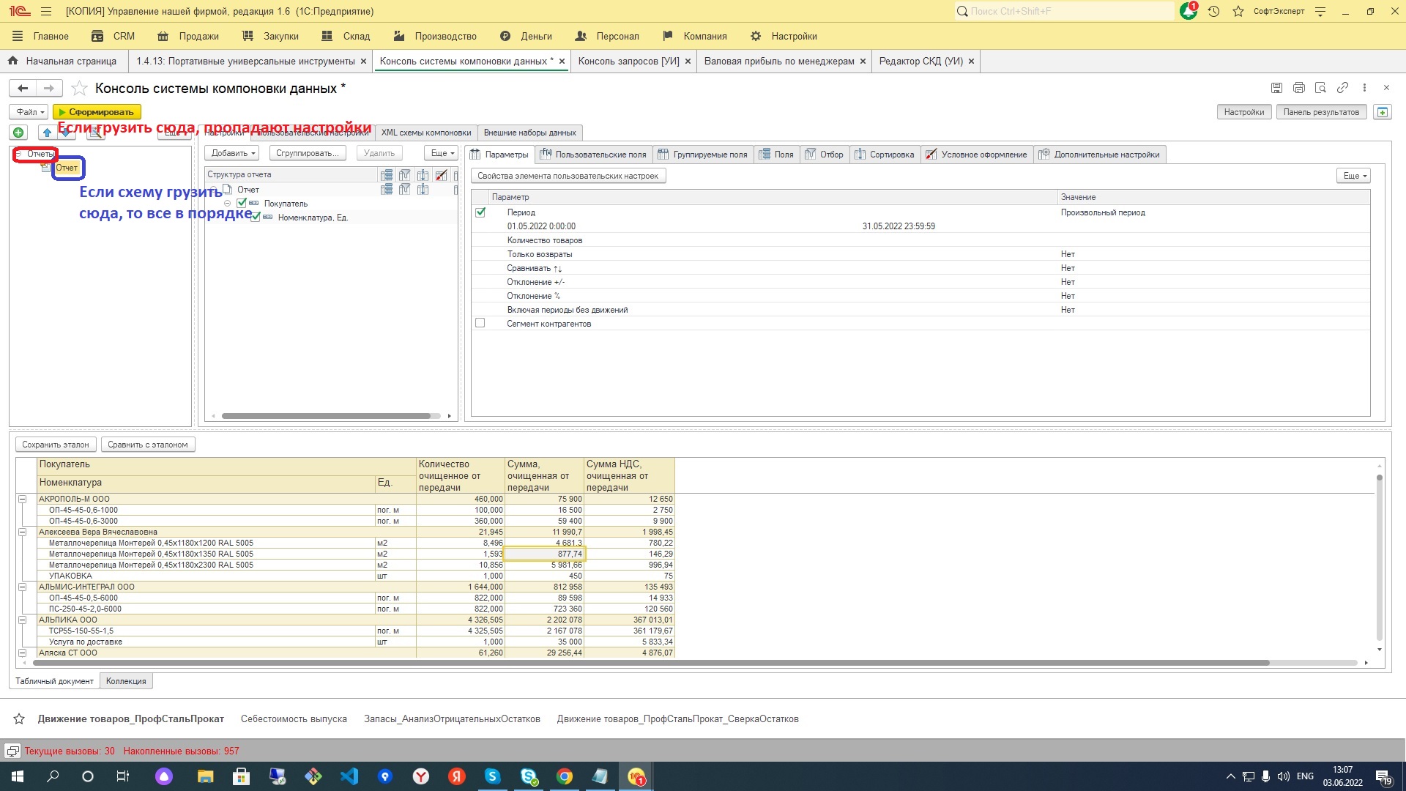
Task: Select the Отчет item in reports tree
Action: pos(67,168)
